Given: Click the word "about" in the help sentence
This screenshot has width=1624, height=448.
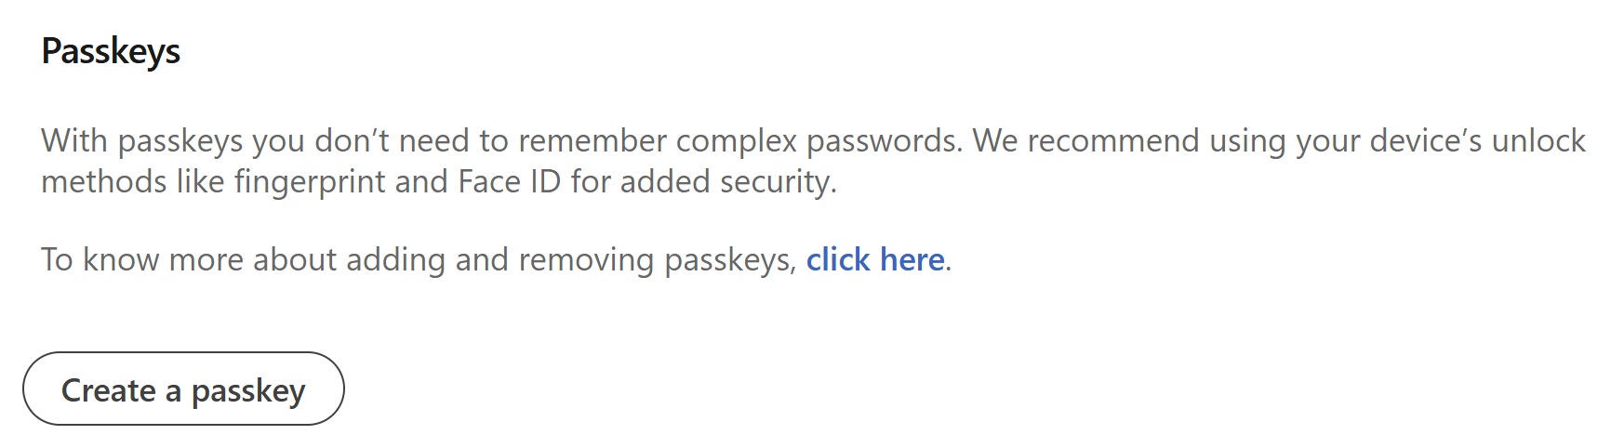Looking at the screenshot, I should pos(294,260).
